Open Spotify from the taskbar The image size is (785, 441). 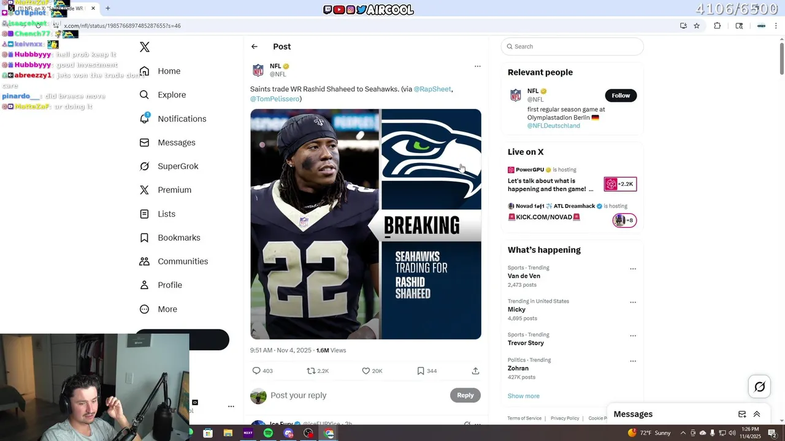coord(268,433)
